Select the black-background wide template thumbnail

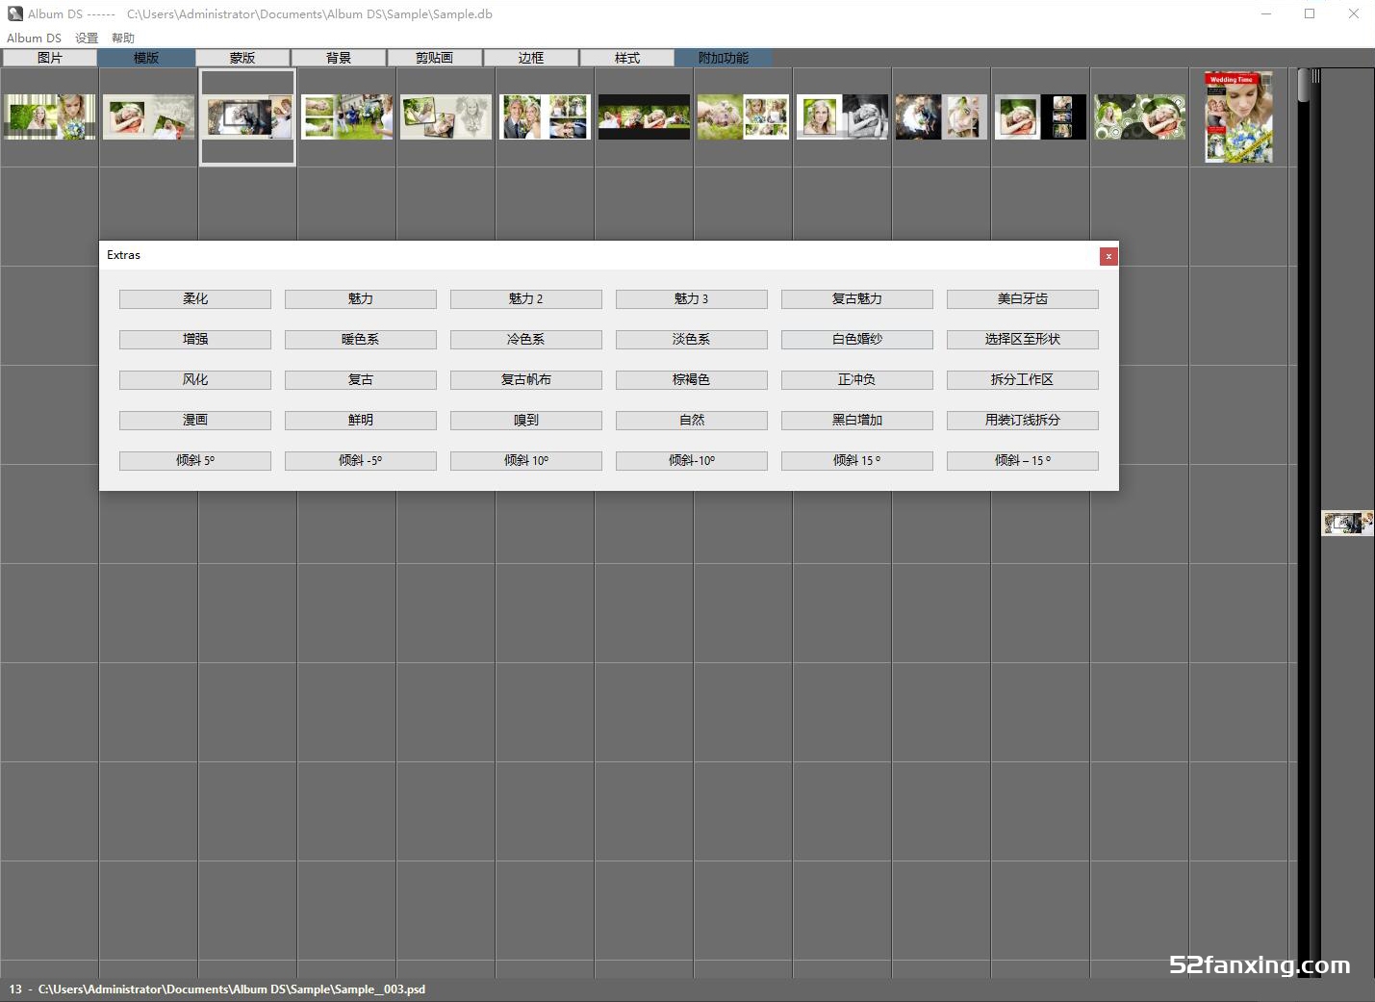point(644,116)
